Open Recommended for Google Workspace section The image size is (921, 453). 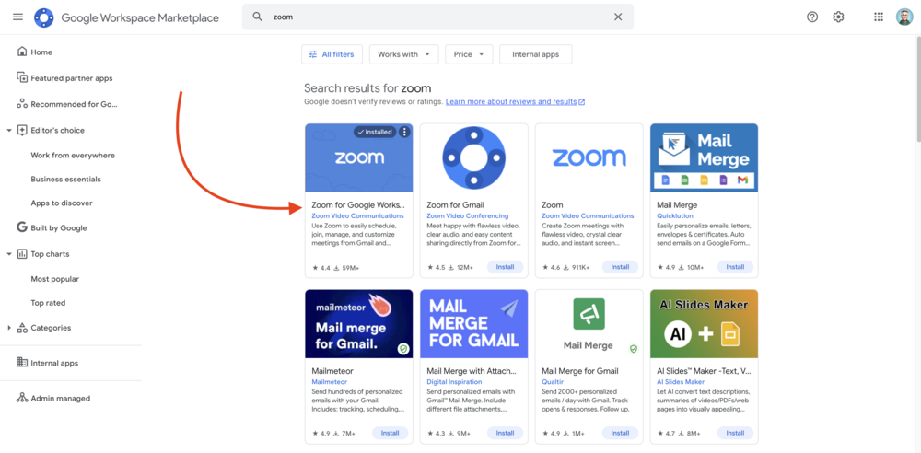(74, 104)
